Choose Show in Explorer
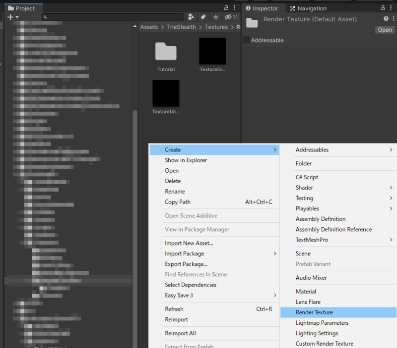 pyautogui.click(x=214, y=160)
